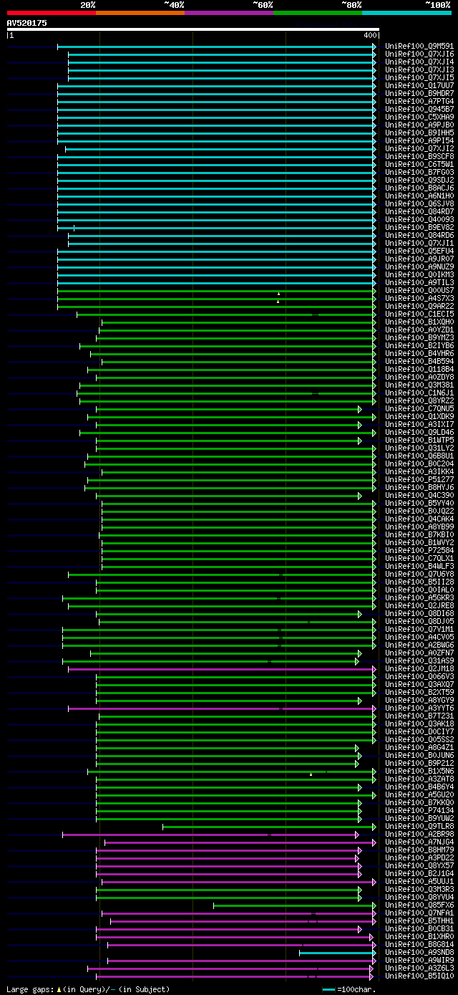Select label UniRef100_C7QNU5
The height and width of the screenshot is (995, 458).
click(419, 408)
